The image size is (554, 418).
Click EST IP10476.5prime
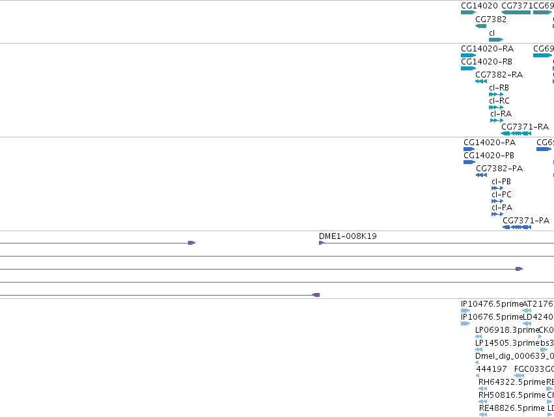click(x=465, y=311)
